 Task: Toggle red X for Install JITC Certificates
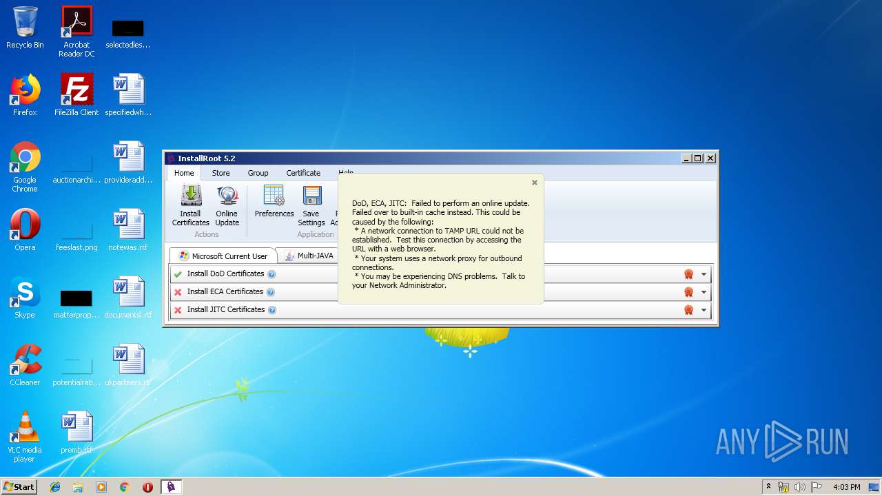coord(178,310)
